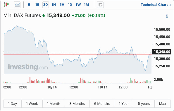Open the news overlay icon in toolbar

coord(100,5)
